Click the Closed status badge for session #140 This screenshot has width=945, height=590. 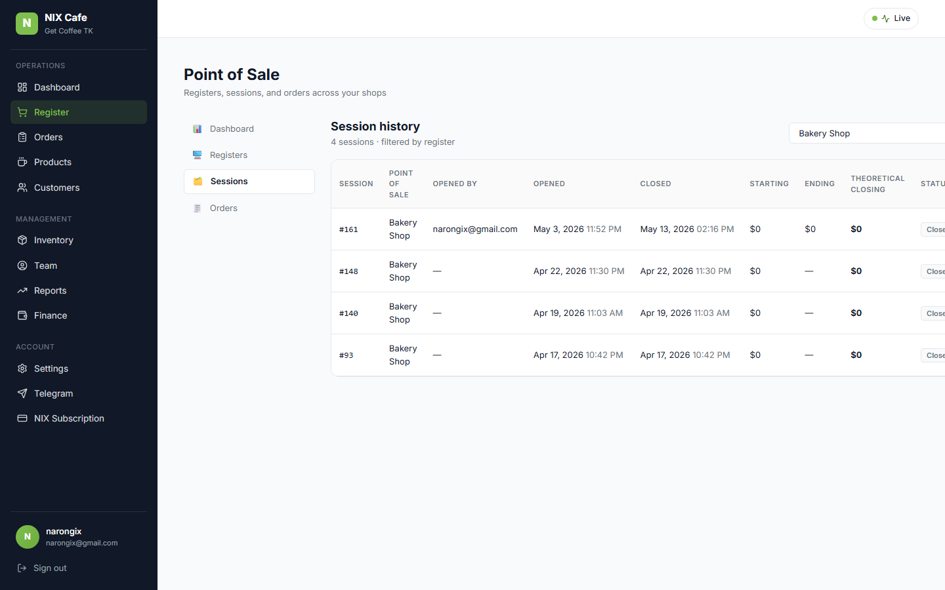pyautogui.click(x=933, y=313)
